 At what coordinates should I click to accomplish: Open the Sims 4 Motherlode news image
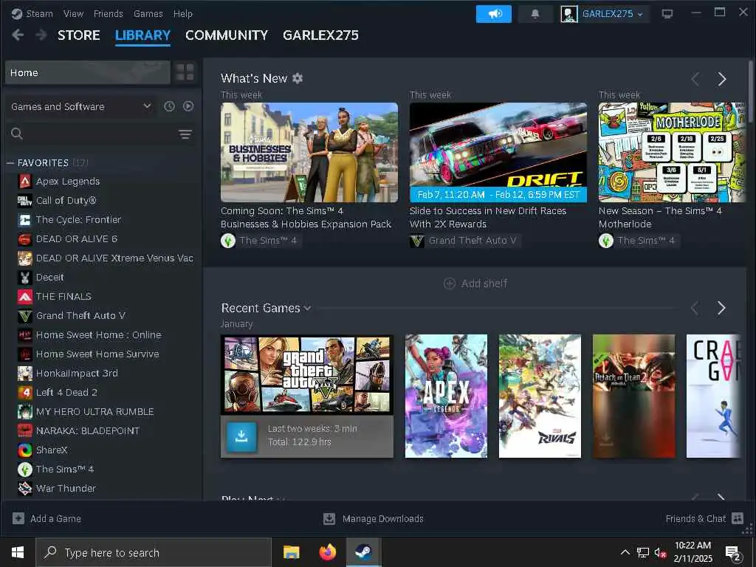[x=672, y=152]
